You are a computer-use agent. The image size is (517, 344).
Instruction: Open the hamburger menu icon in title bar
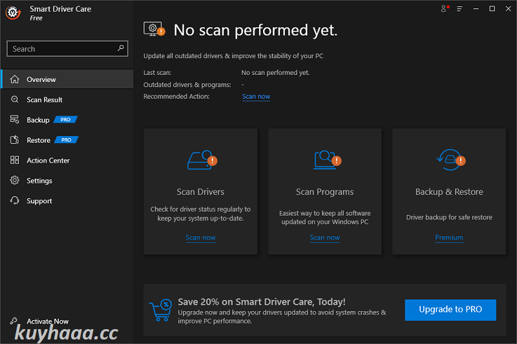pos(459,9)
